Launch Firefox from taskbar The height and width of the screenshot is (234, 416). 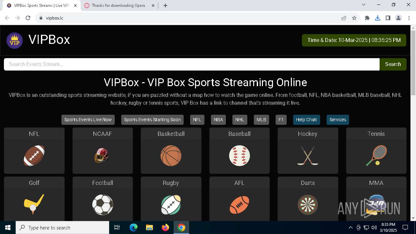click(165, 227)
